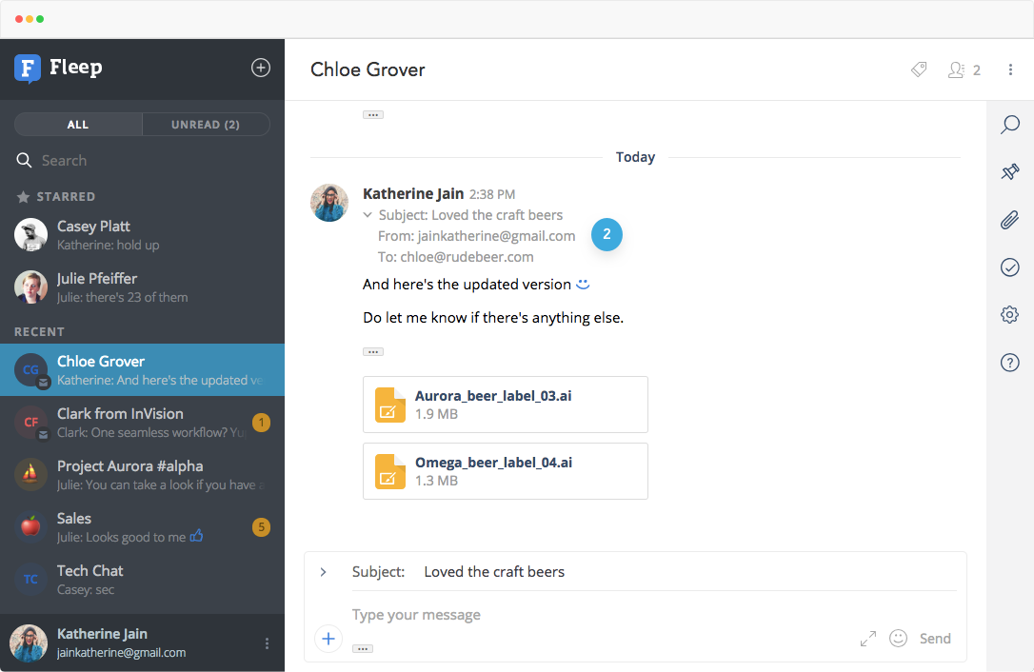
Task: Click the Send button
Action: 935,639
